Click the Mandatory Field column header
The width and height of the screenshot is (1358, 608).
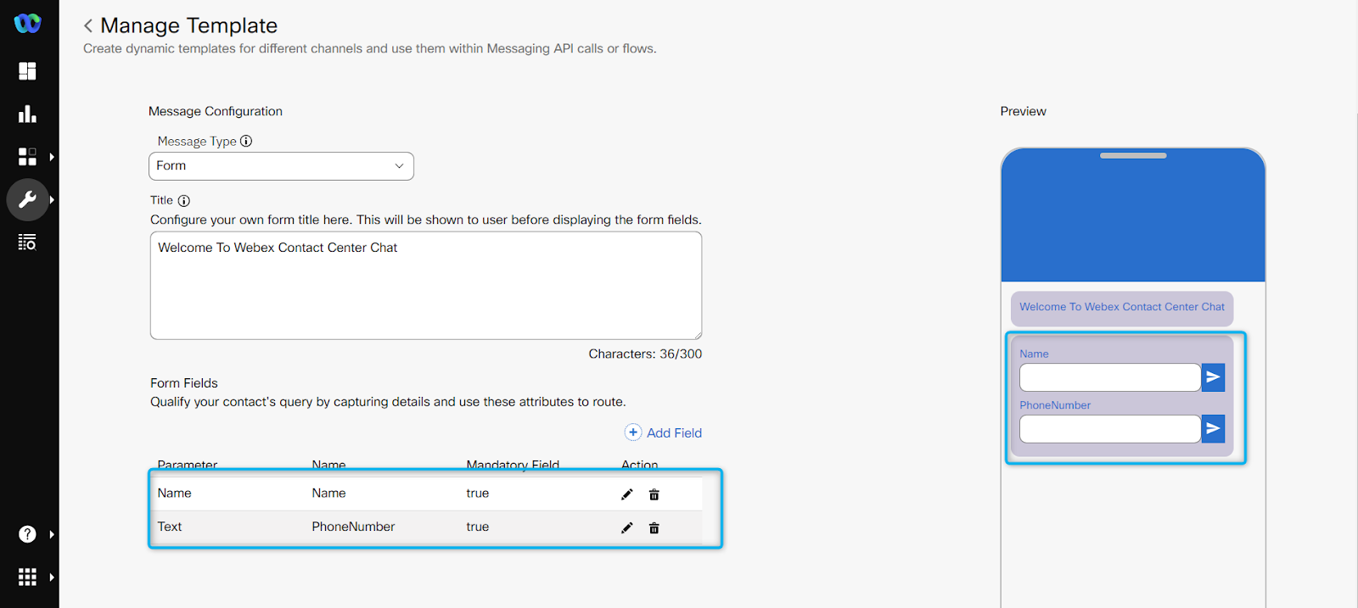point(513,465)
